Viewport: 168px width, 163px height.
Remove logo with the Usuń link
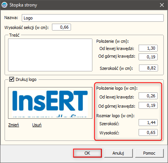[x=37, y=125]
